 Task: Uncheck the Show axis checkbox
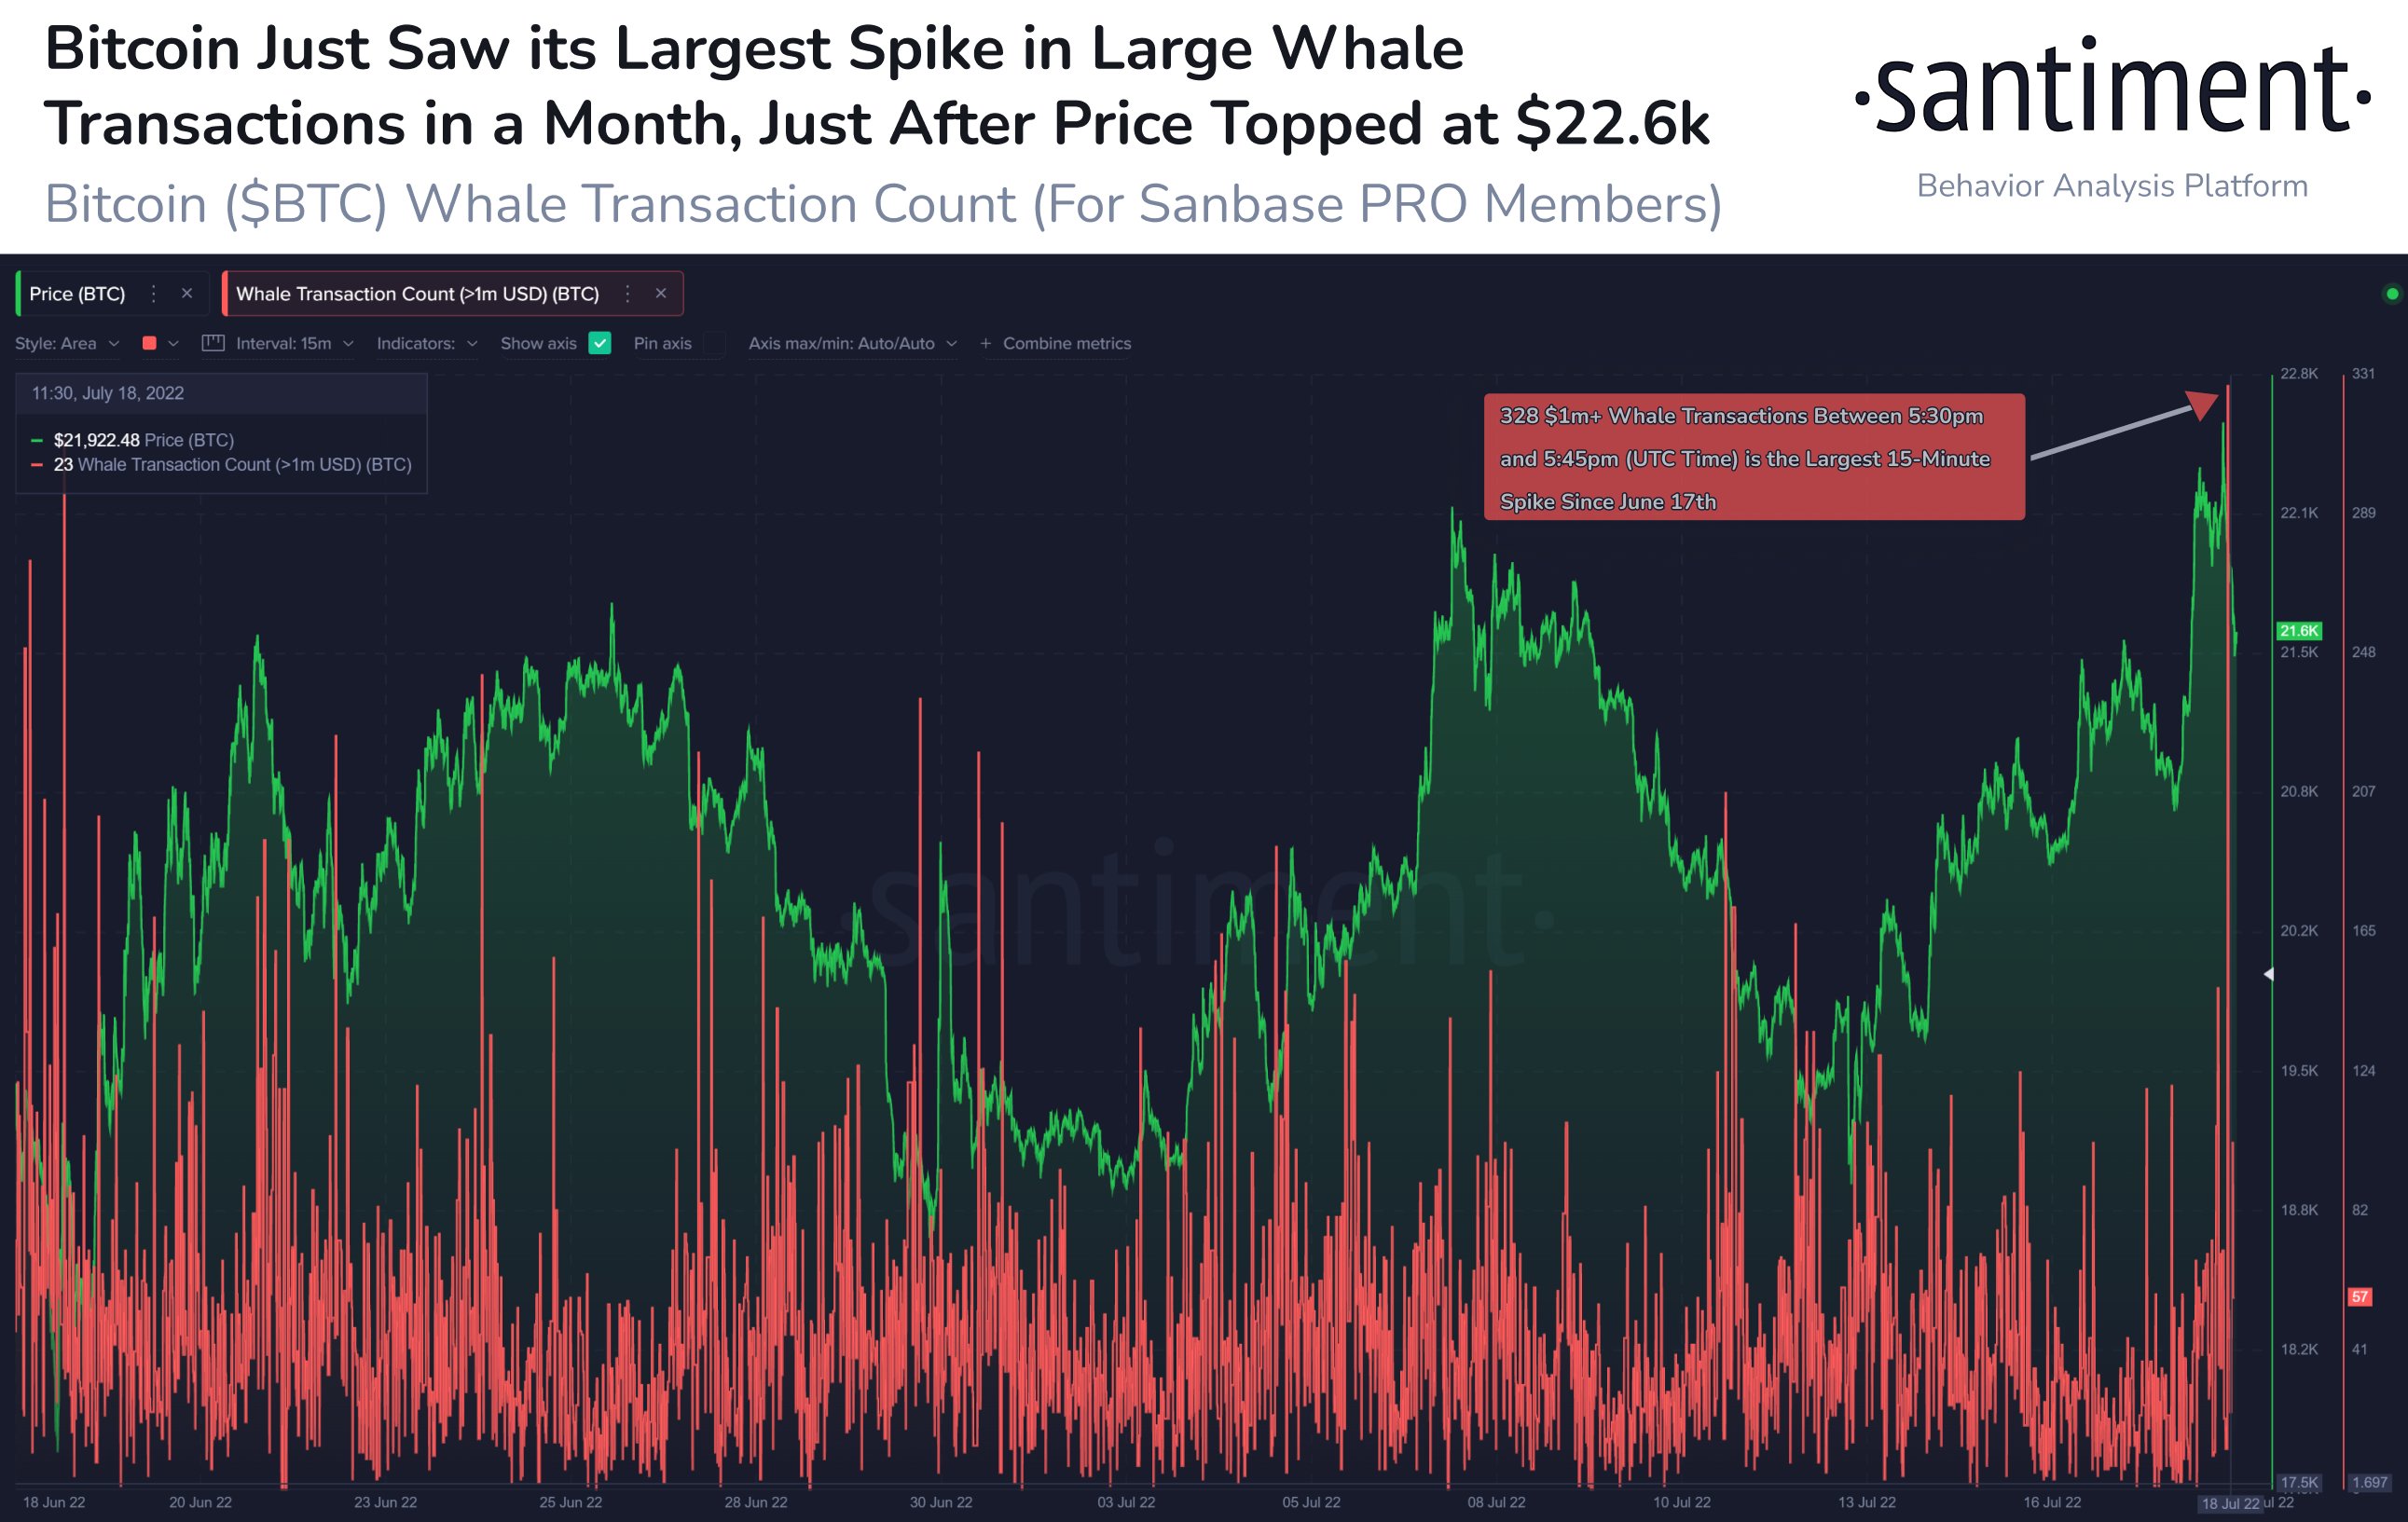[x=600, y=343]
